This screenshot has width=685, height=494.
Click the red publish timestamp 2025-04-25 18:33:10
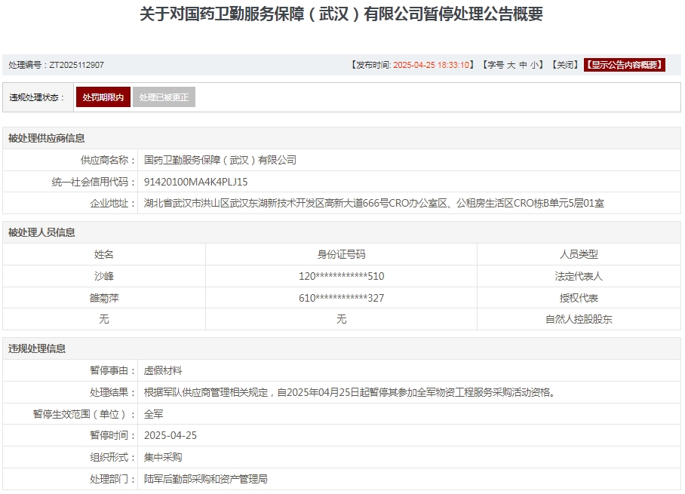433,65
